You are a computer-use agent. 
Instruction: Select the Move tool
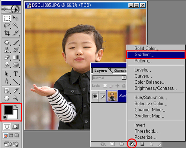pyautogui.click(x=16, y=18)
